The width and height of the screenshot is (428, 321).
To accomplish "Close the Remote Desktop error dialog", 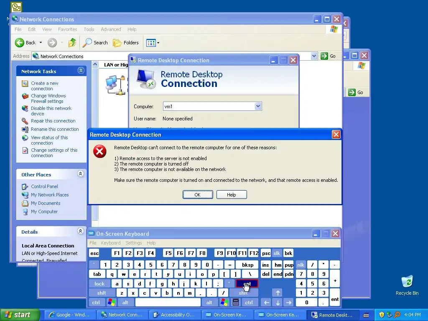I will click(336, 134).
